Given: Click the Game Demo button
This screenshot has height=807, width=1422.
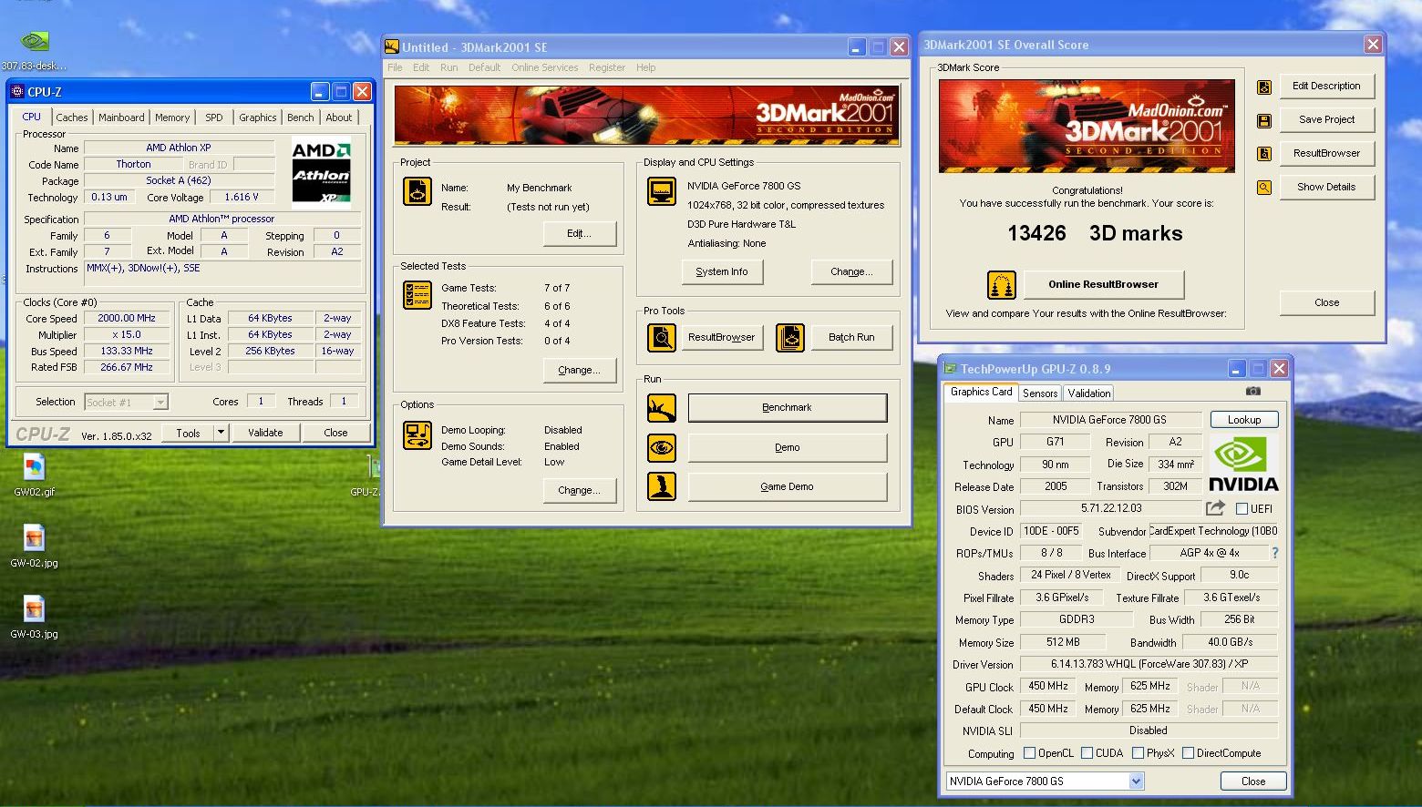Looking at the screenshot, I should pos(787,486).
